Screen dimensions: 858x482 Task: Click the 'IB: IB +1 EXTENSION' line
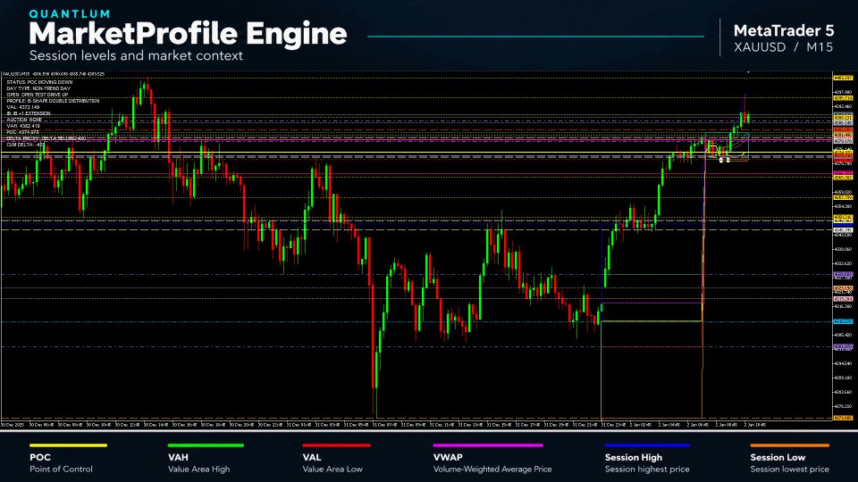point(29,113)
